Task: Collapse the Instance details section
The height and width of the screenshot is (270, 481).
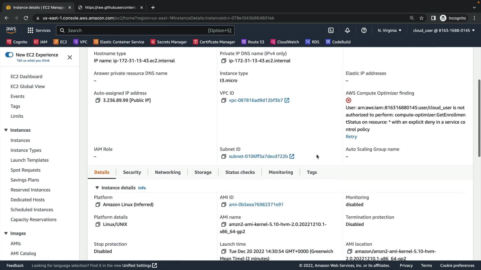Action: [97, 188]
